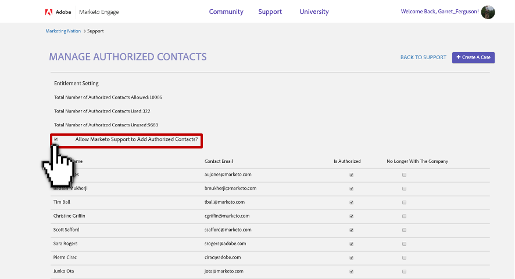
Task: Open the user profile avatar
Action: [488, 12]
